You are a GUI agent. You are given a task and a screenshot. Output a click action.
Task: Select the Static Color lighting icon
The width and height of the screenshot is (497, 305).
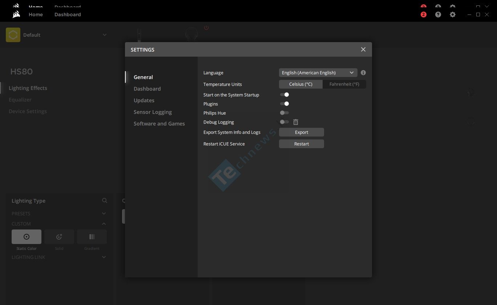[x=27, y=237]
